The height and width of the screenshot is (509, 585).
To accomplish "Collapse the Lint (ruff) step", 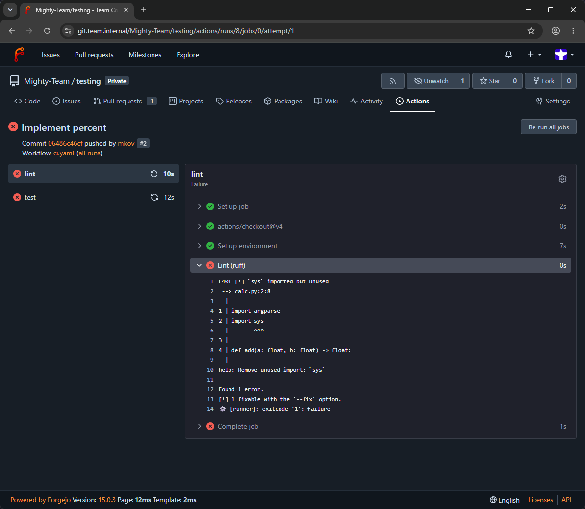I will pyautogui.click(x=381, y=265).
